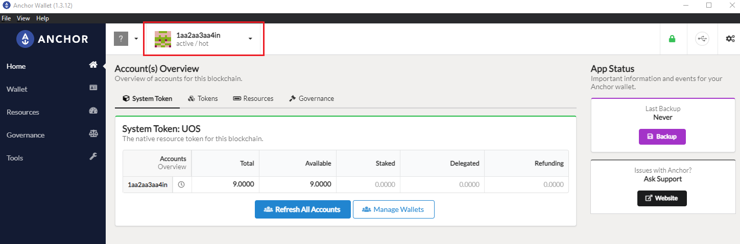Click the Resources gauge icon

coord(93,111)
